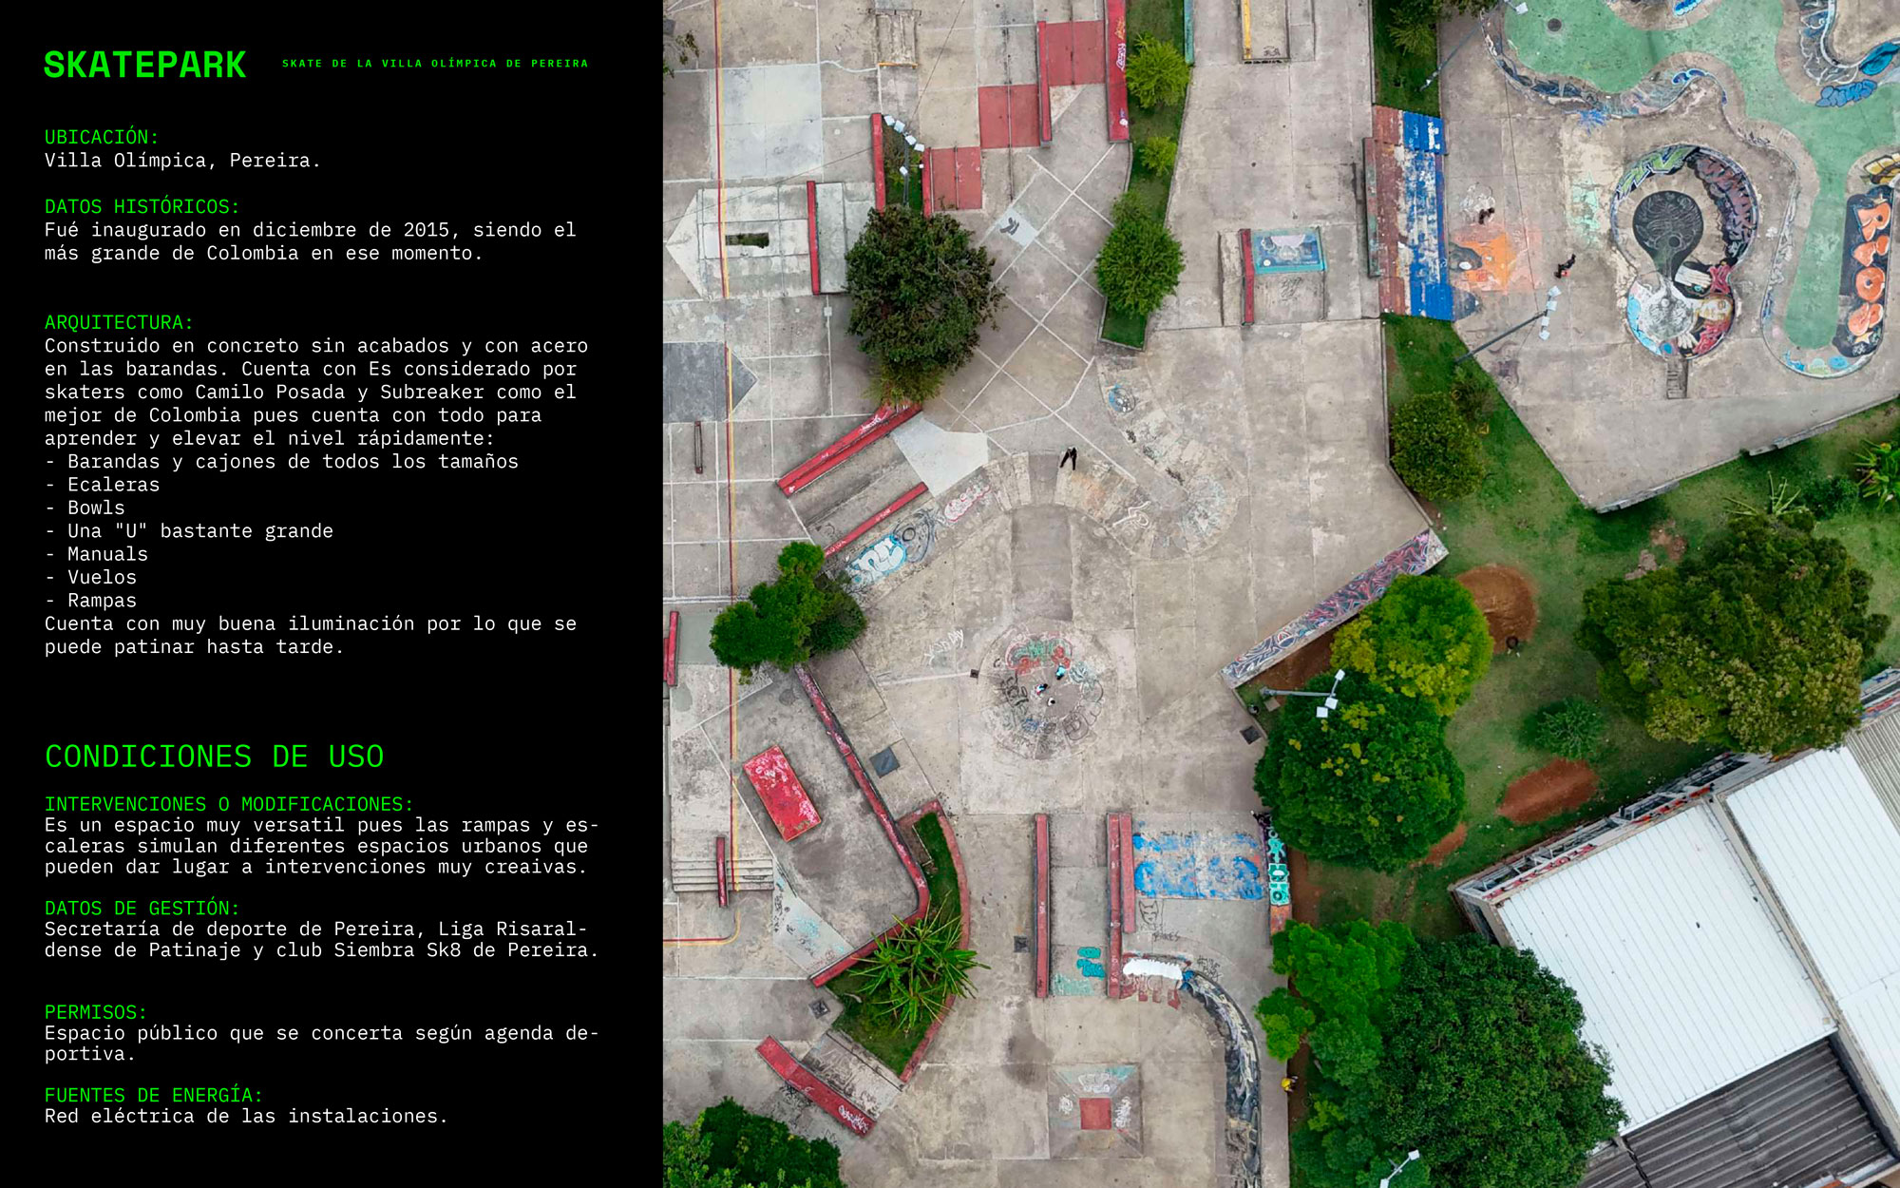1900x1188 pixels.
Task: Select the UBICACIÓN heading
Action: (x=102, y=137)
